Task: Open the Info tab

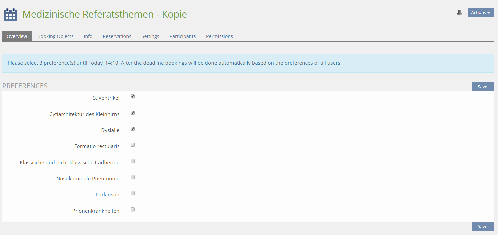Action: [x=88, y=36]
